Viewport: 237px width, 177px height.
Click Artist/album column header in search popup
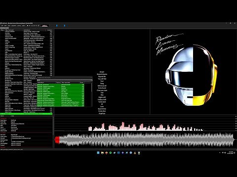point(46,83)
